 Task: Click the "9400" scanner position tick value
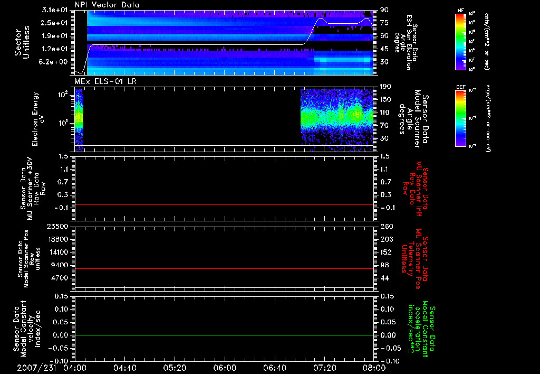pos(60,265)
